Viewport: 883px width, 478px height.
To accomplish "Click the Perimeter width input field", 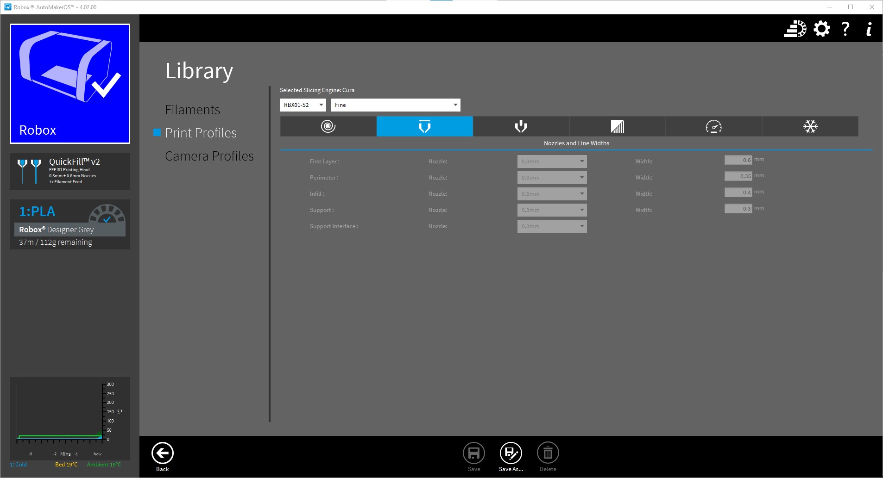I will tap(738, 176).
